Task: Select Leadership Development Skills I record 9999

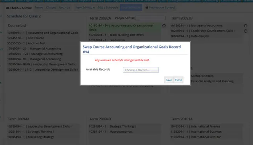Action: [42, 64]
